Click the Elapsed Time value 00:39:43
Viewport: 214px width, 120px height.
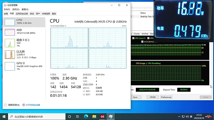(184, 90)
